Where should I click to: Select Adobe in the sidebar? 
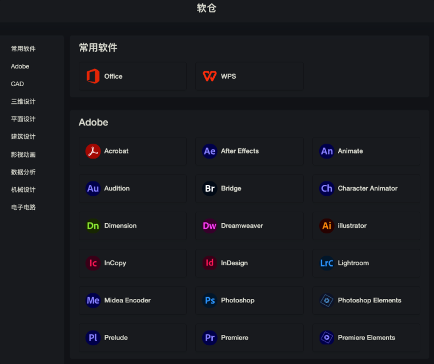(20, 66)
